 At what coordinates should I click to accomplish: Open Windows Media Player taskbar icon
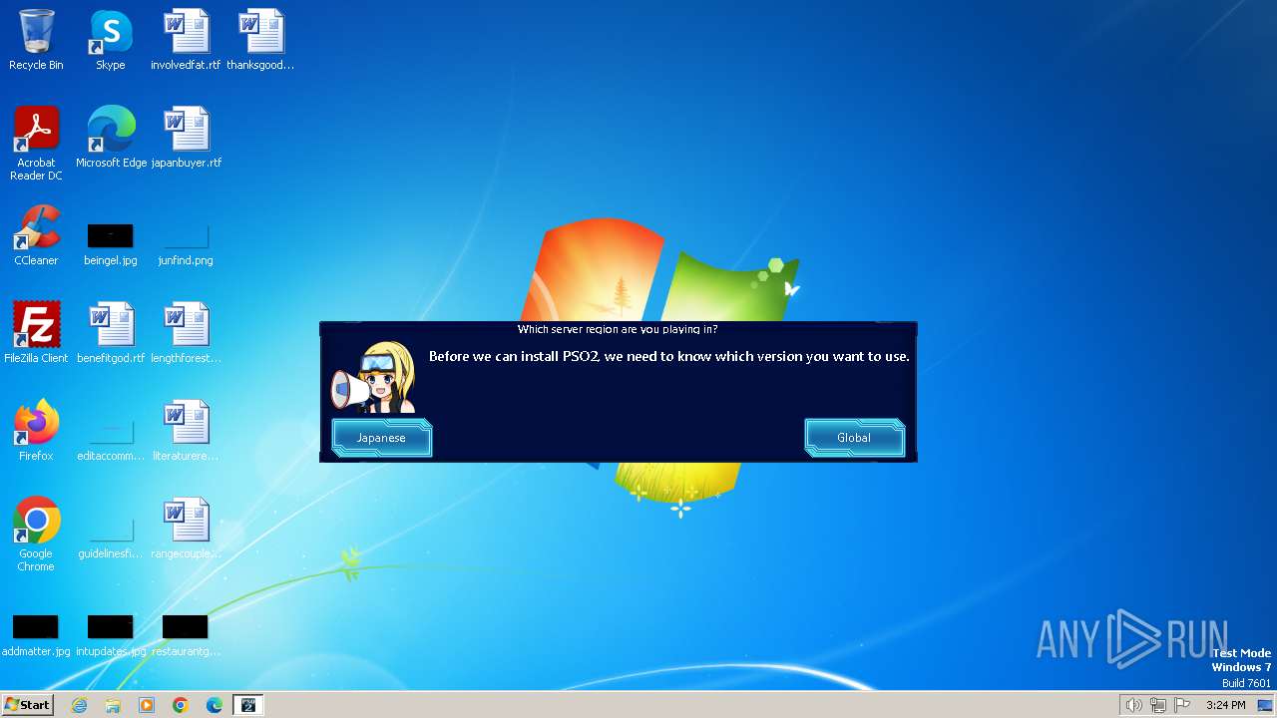[147, 705]
